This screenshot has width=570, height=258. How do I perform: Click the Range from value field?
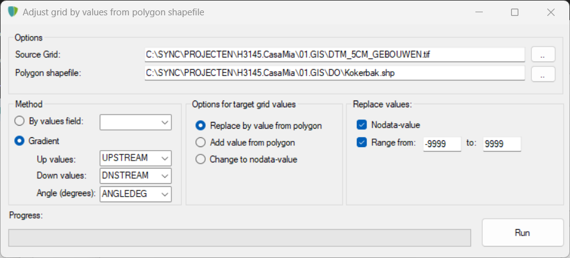pyautogui.click(x=442, y=143)
